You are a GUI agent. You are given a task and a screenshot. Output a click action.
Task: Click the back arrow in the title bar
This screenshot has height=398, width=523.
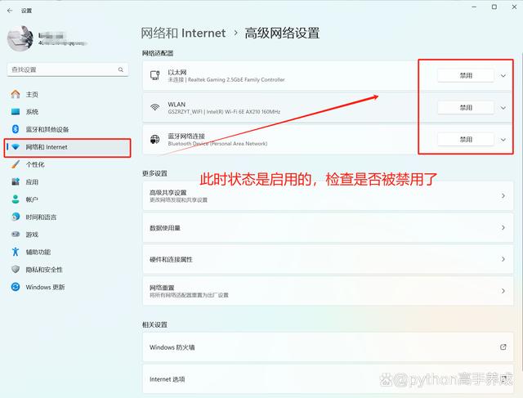pos(10,11)
